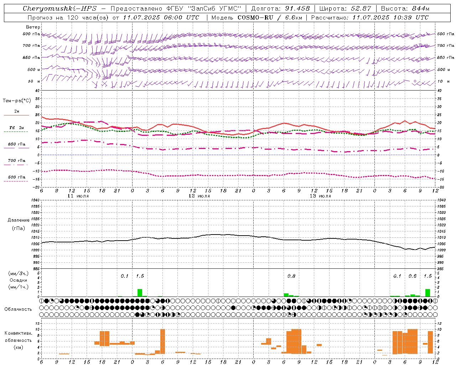
Task: Click the computed time Рассчитано: 11.07.2025 10:39 UTC
Action: point(370,17)
